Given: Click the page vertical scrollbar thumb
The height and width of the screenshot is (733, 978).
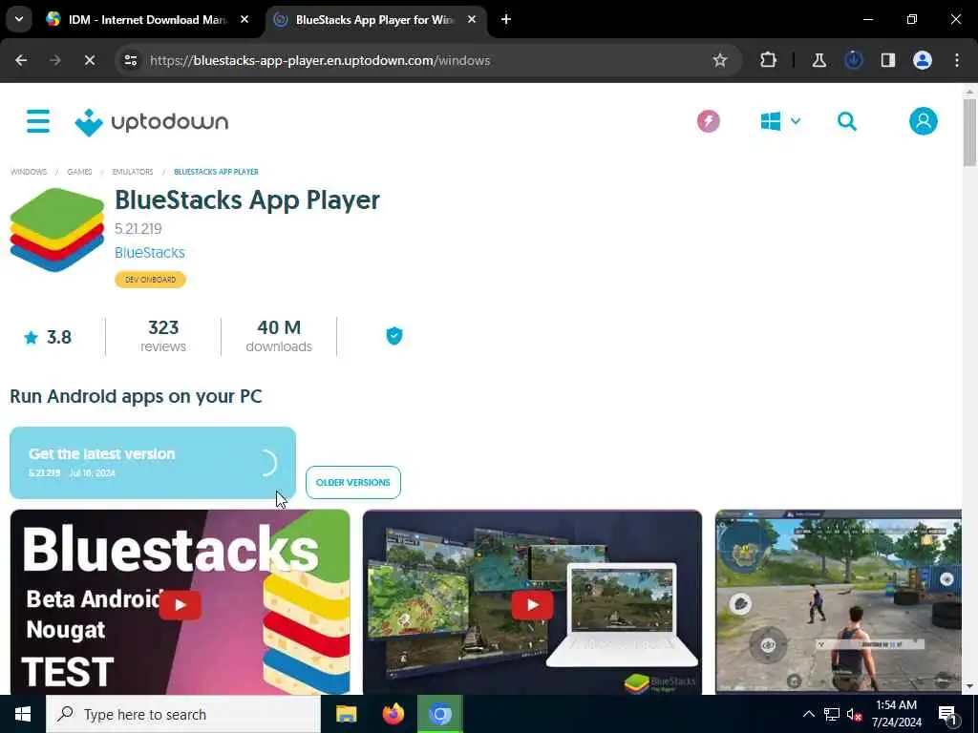Looking at the screenshot, I should (x=969, y=132).
